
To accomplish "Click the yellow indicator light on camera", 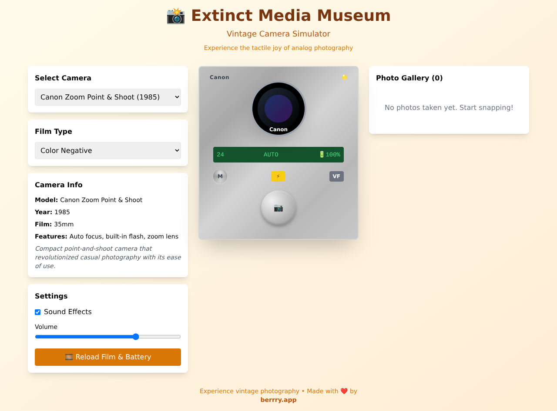I will tap(344, 77).
